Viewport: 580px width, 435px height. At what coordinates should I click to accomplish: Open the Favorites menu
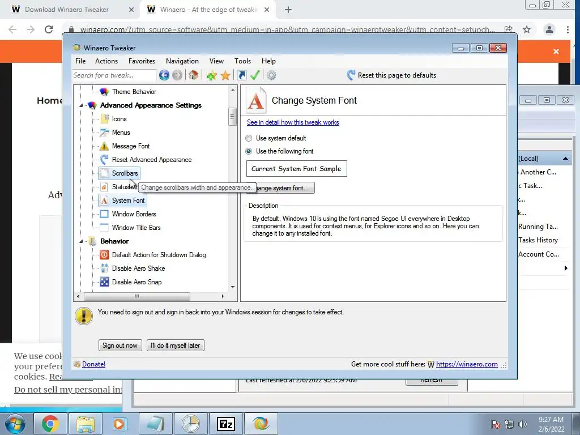[142, 61]
